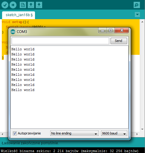Open a sketch with the up-arrow icon
This screenshot has height=153, width=145.
pos(31,5)
